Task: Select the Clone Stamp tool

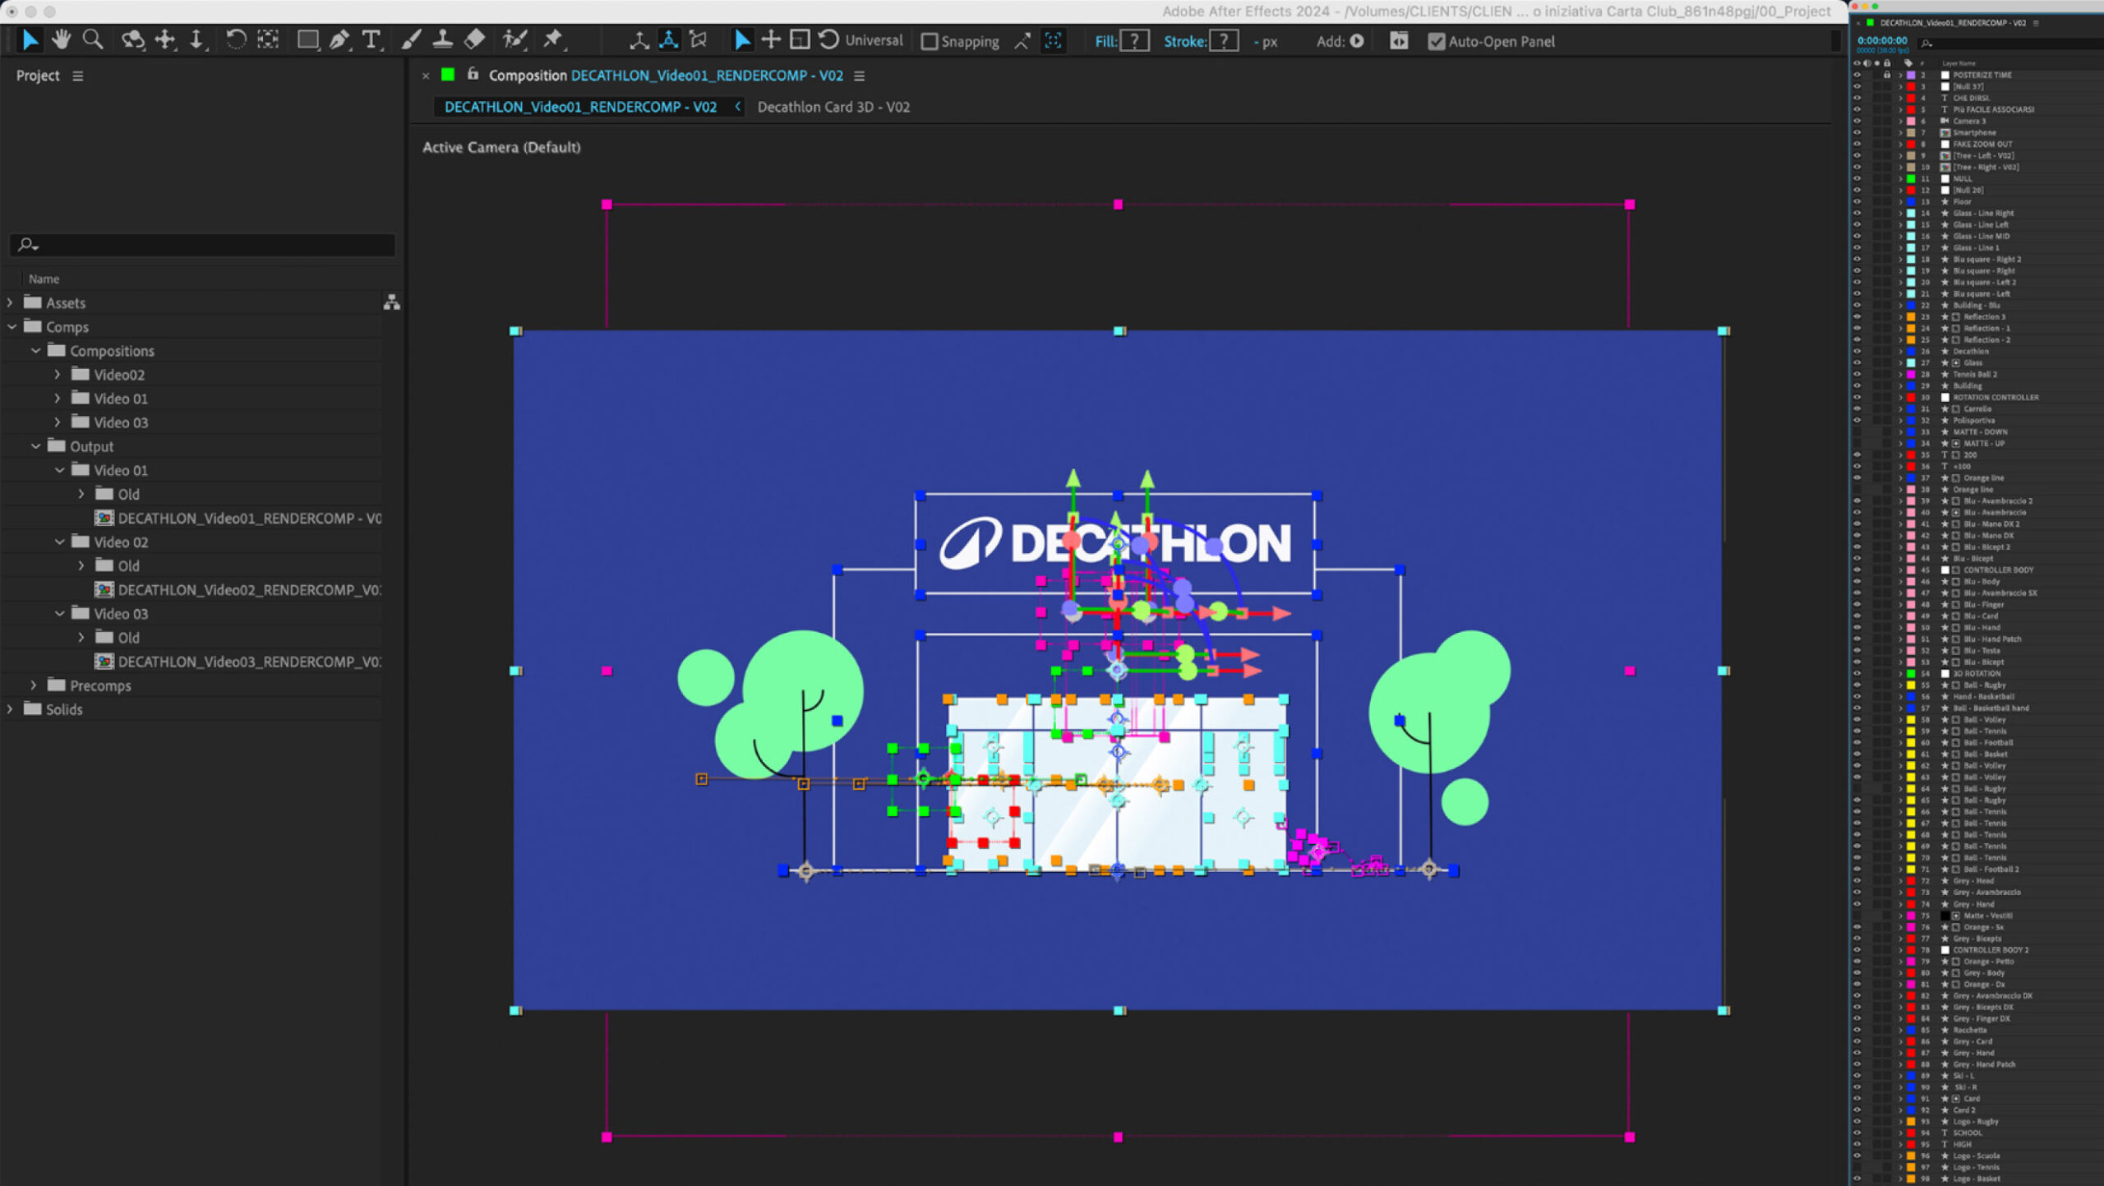Action: tap(443, 40)
